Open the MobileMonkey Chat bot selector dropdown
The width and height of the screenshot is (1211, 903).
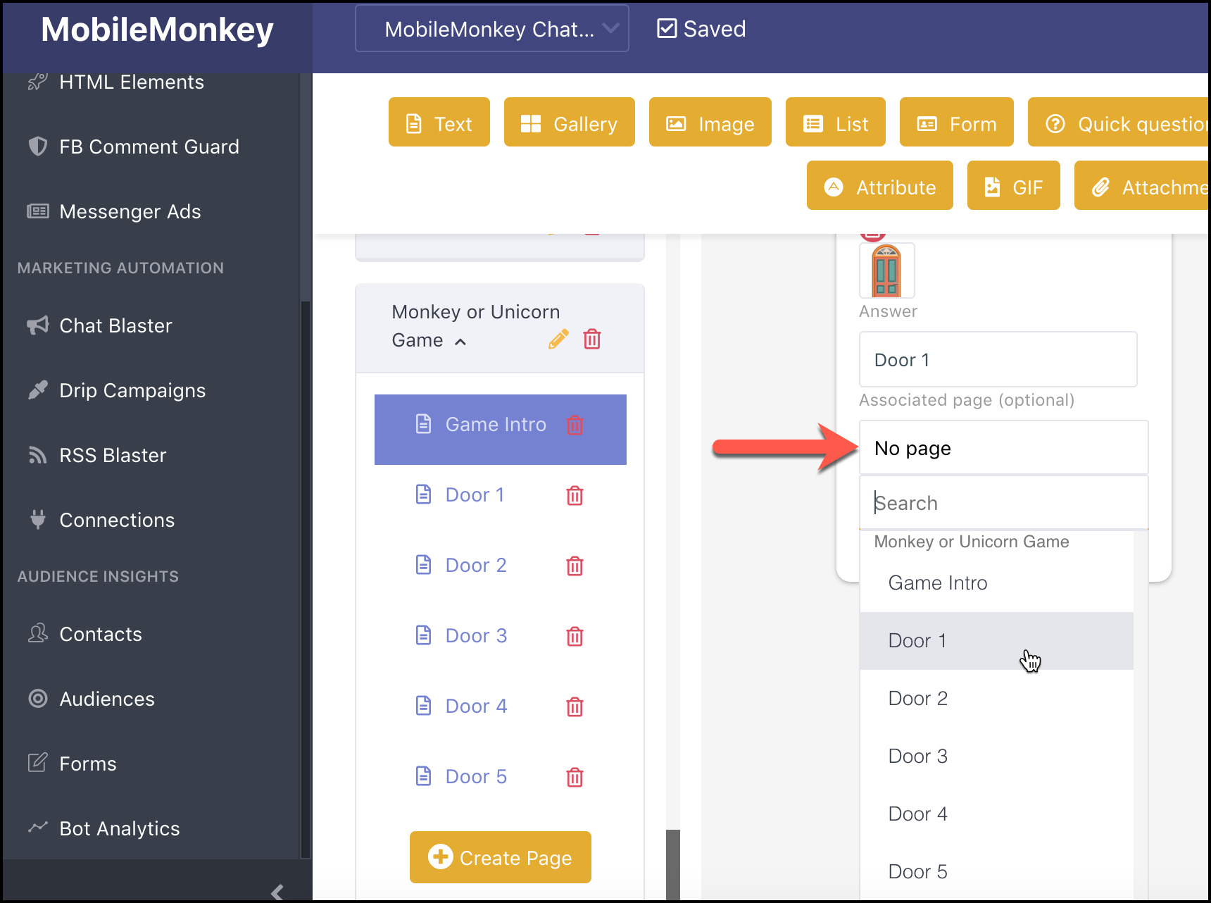491,28
